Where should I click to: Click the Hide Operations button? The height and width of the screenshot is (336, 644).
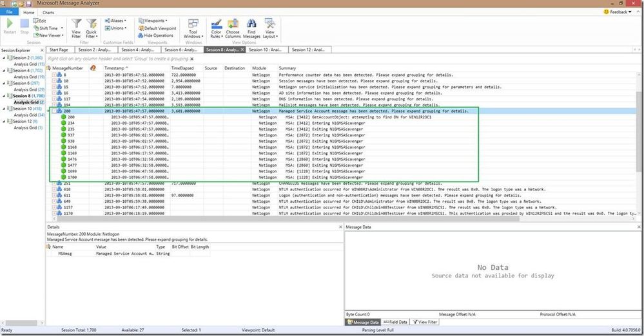pos(155,35)
